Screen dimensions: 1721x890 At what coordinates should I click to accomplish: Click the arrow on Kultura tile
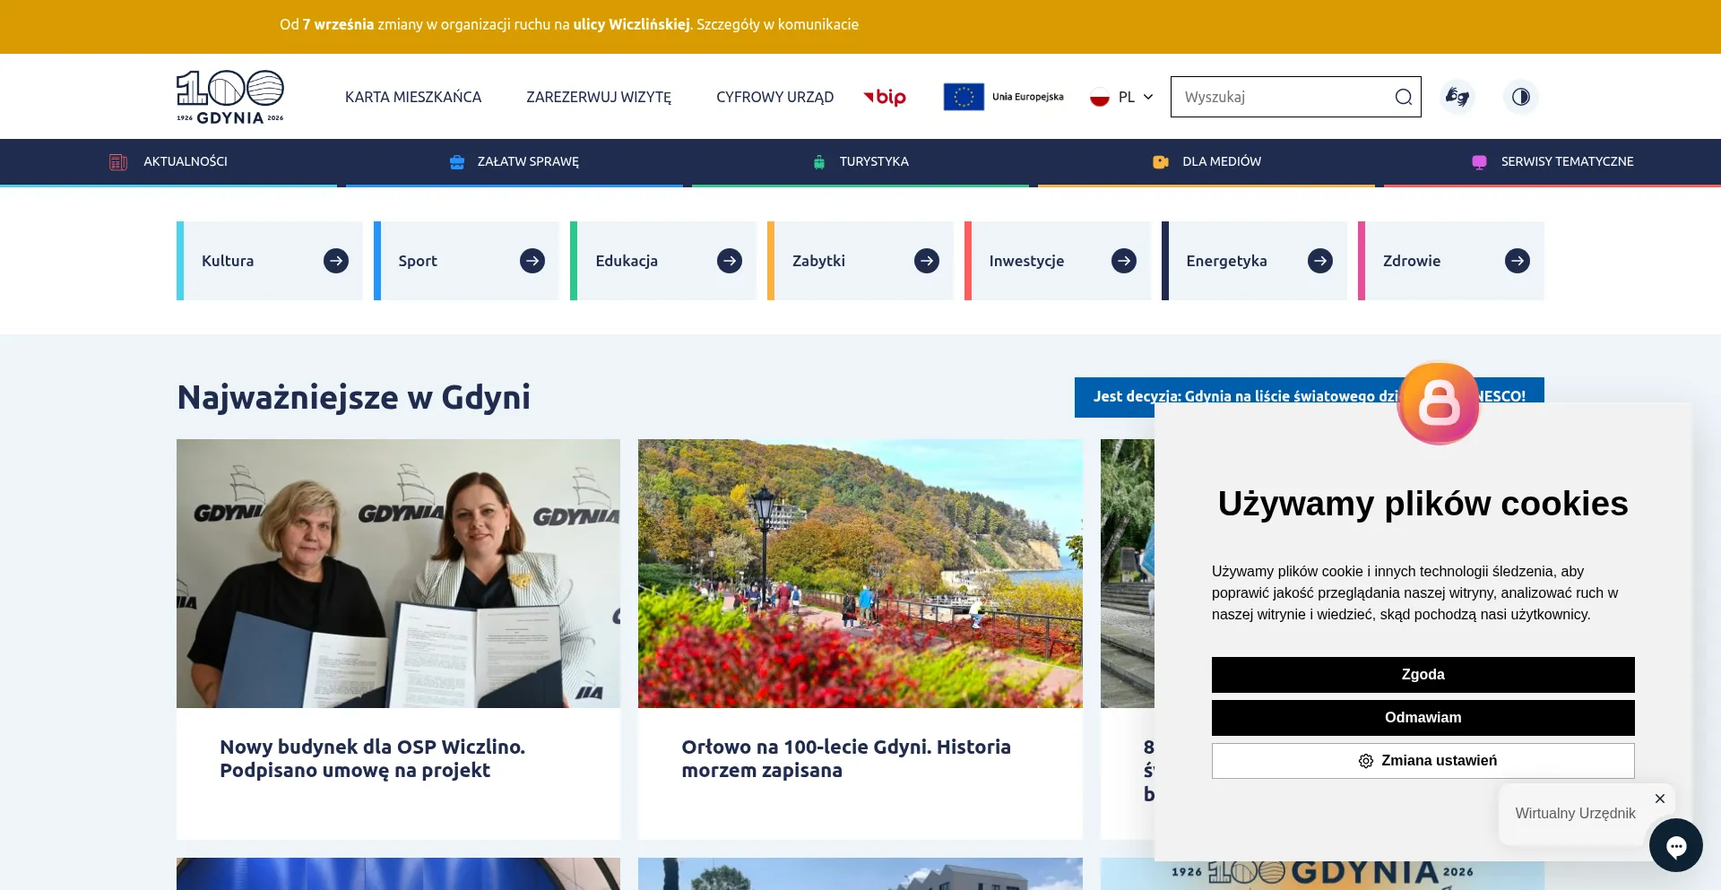tap(336, 261)
